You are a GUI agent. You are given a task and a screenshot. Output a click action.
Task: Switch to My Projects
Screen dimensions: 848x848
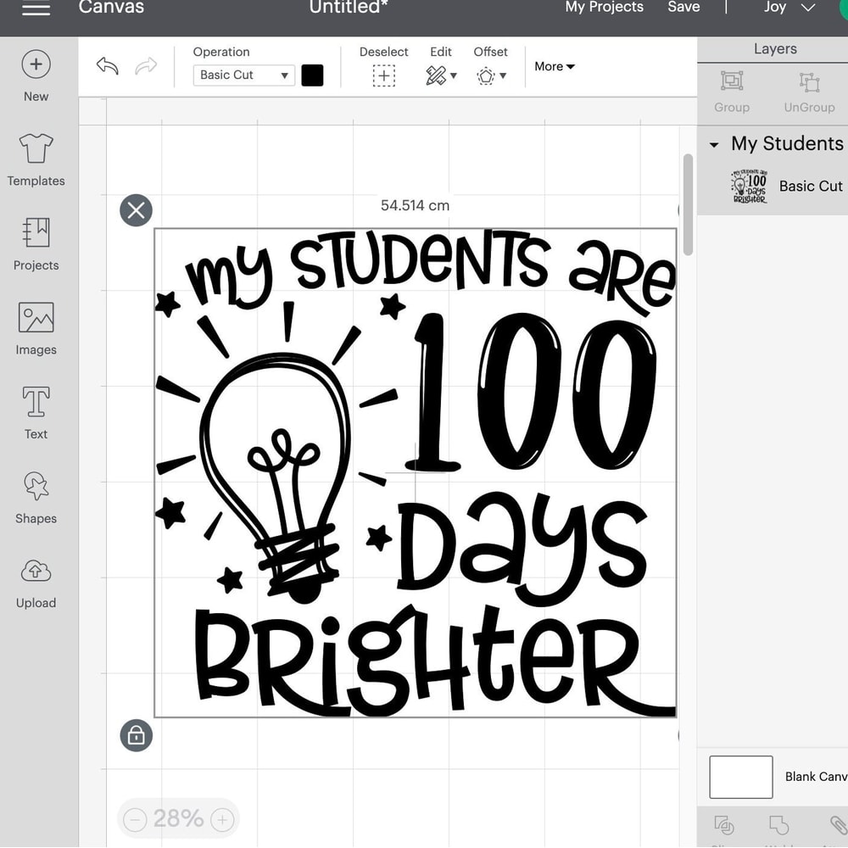coord(604,7)
